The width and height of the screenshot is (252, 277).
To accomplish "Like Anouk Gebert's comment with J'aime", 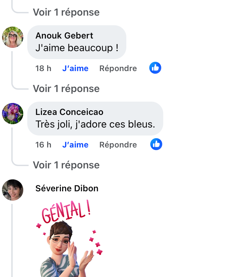I will click(x=75, y=68).
